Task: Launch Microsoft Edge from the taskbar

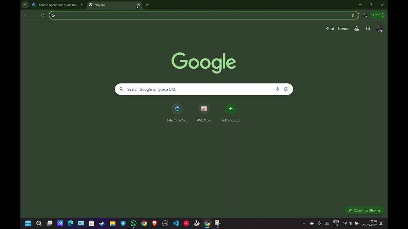Action: pyautogui.click(x=70, y=223)
